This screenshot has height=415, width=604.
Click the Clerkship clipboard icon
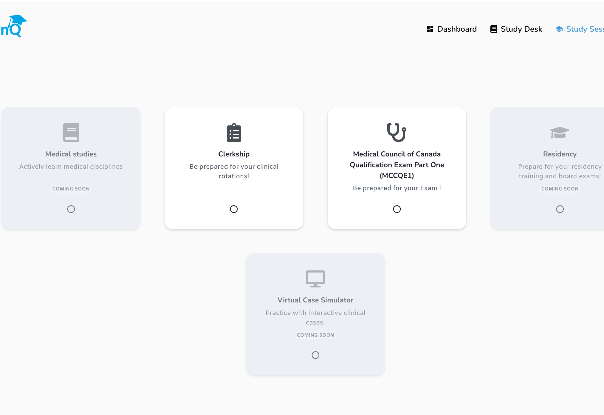pyautogui.click(x=234, y=132)
